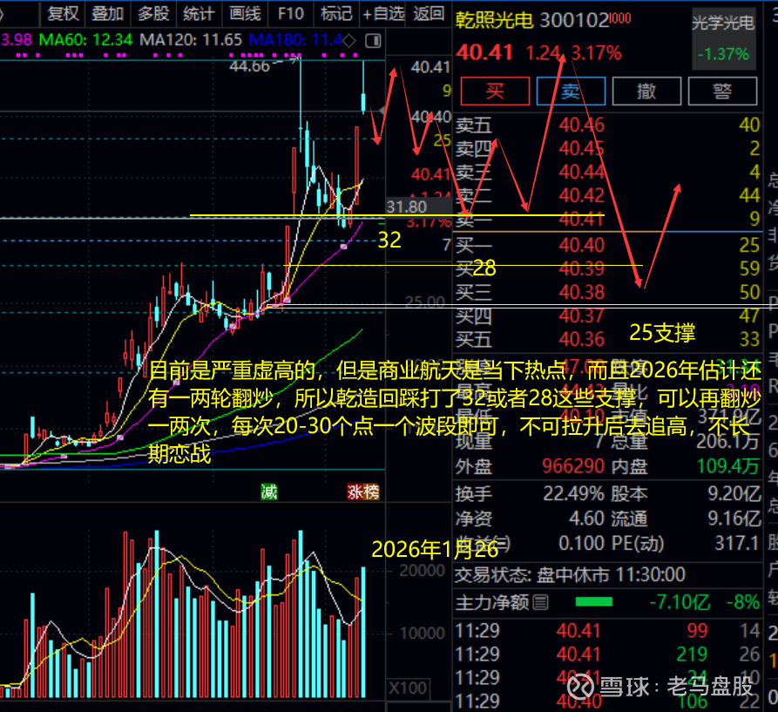This screenshot has height=712, width=778.
Task: Select the 买一 price 40.40 row
Action: [x=607, y=245]
